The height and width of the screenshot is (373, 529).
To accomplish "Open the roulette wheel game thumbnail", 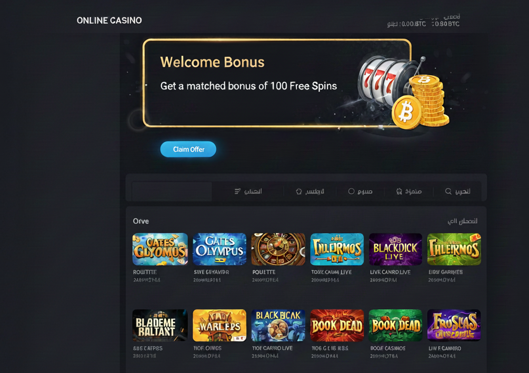I will (x=278, y=249).
